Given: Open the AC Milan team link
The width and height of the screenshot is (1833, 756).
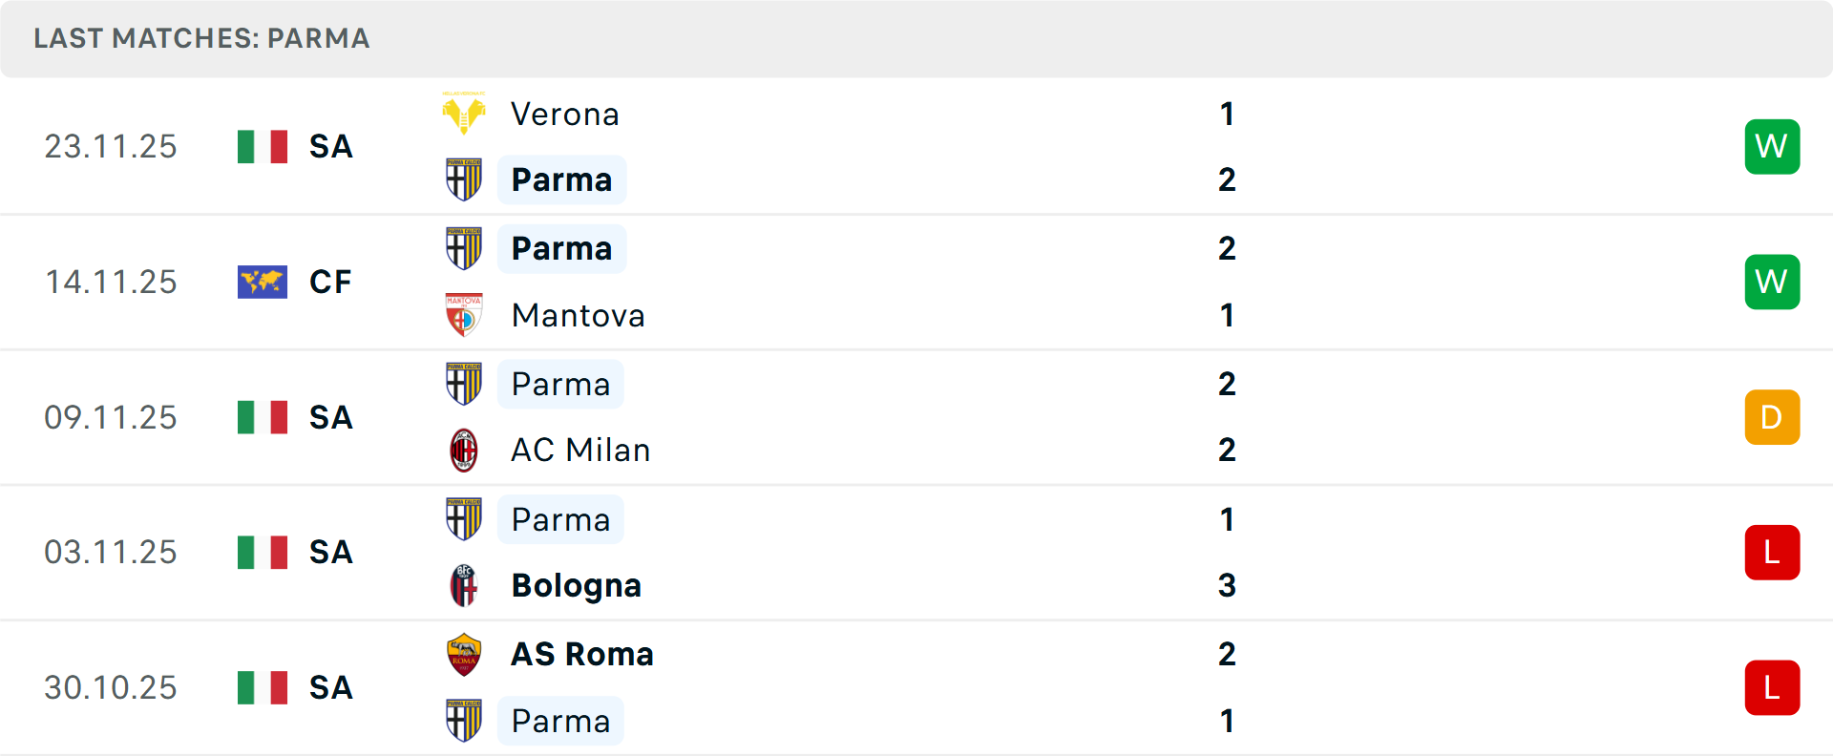Looking at the screenshot, I should click(x=580, y=451).
